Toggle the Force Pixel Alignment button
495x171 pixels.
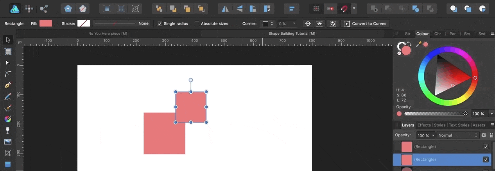[316, 8]
